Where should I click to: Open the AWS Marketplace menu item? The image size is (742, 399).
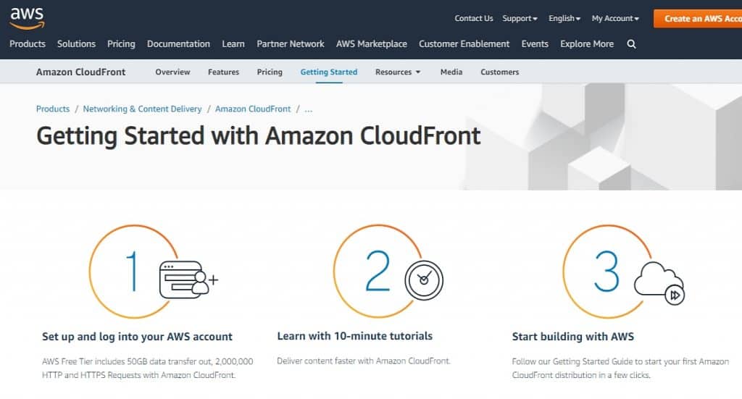tap(372, 44)
